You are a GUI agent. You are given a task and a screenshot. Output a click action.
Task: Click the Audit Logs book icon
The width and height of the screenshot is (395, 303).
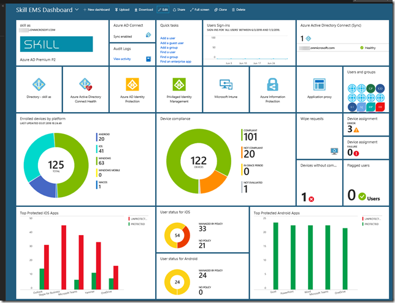[148, 59]
